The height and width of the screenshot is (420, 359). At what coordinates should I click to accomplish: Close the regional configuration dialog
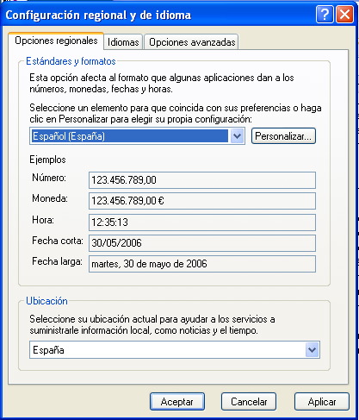click(344, 14)
